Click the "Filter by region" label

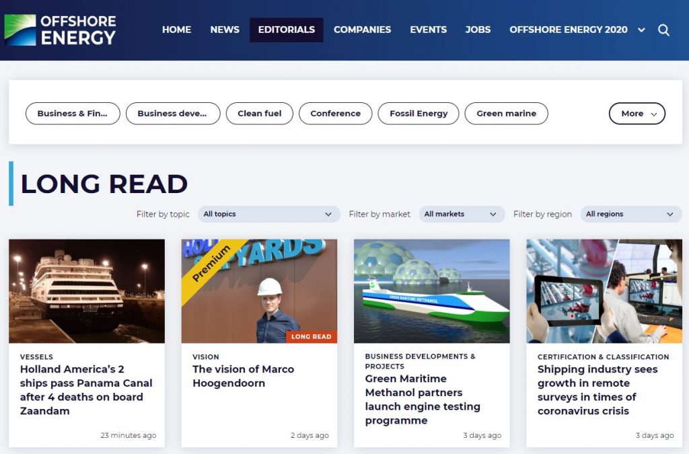(x=543, y=214)
